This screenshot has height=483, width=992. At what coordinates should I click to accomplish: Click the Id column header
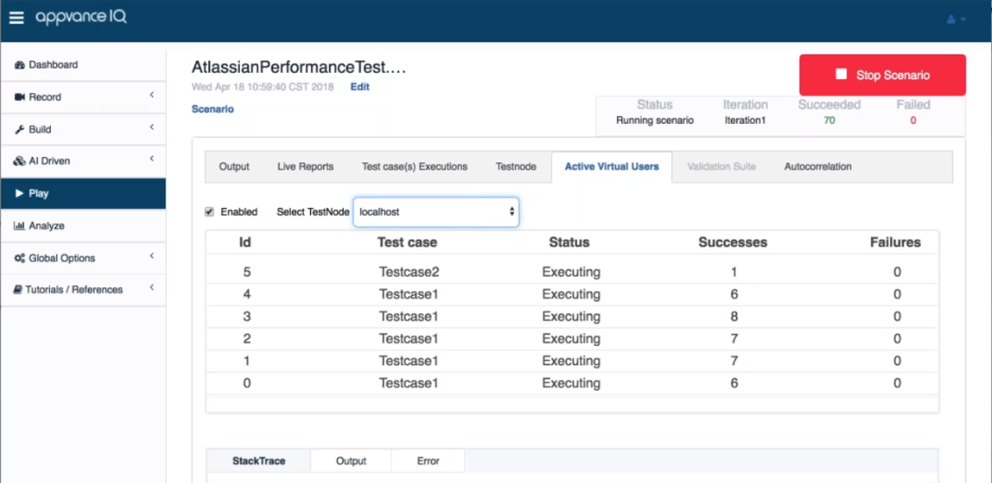pyautogui.click(x=245, y=242)
